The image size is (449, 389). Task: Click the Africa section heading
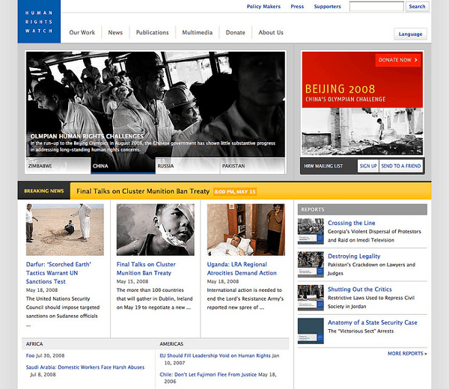[x=34, y=344]
